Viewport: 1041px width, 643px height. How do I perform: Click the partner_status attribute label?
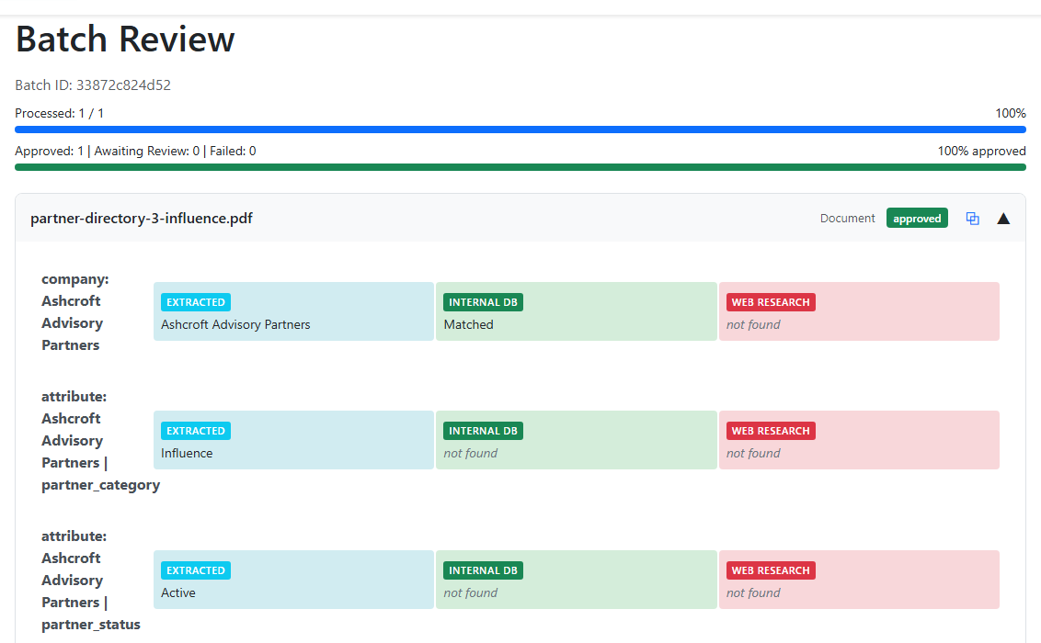91,581
